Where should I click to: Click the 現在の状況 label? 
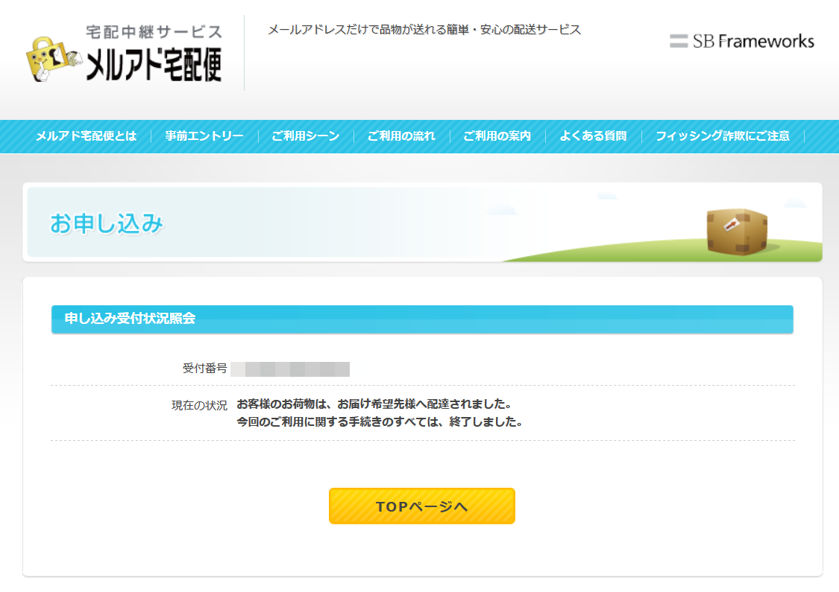[x=199, y=405]
